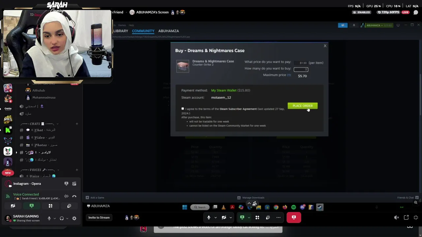Click Spotify icon in streamed taskbar
The image size is (422, 237).
[x=293, y=207]
